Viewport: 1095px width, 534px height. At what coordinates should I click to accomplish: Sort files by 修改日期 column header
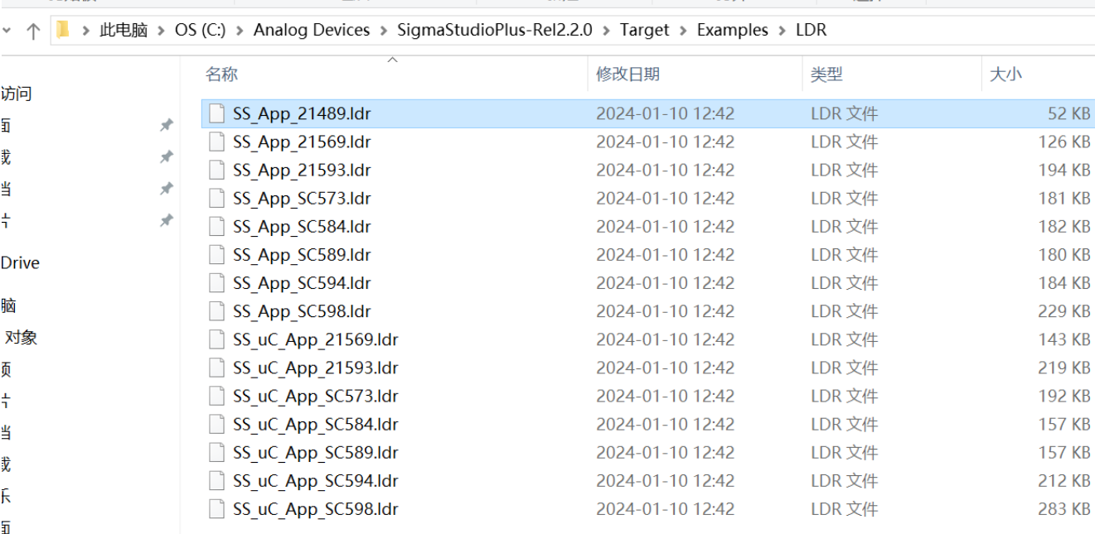click(628, 75)
